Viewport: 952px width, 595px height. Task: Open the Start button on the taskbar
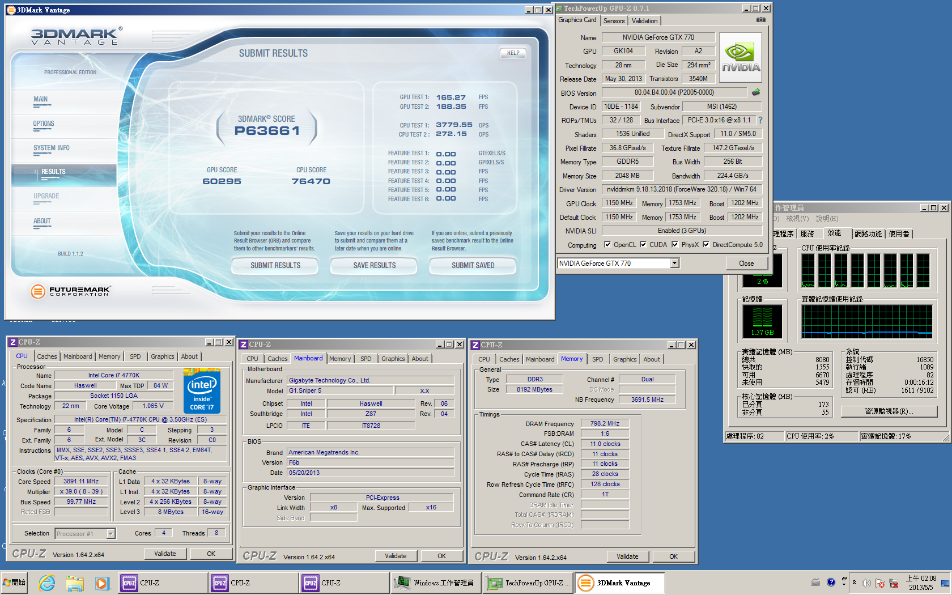[x=15, y=583]
